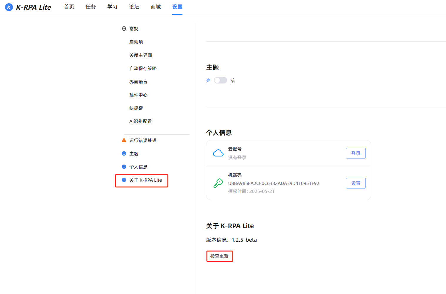Click the info icon beside 关于 K-RPA Lite
The width and height of the screenshot is (446, 294).
point(124,180)
